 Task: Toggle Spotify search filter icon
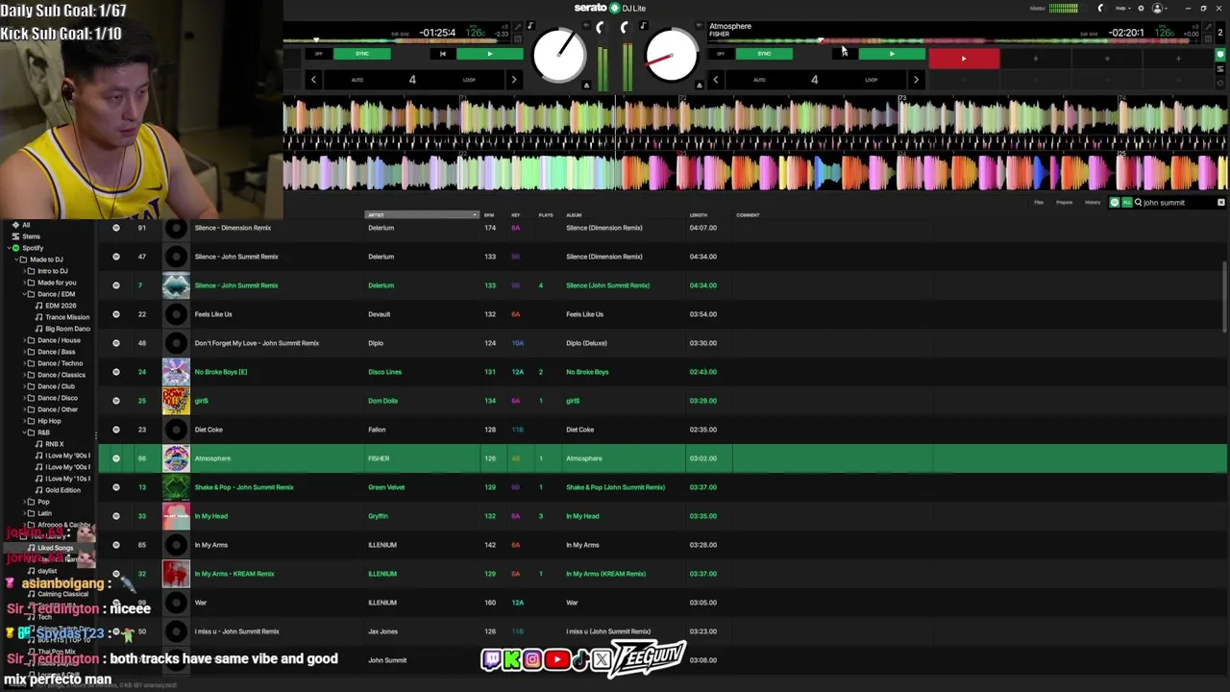coord(1115,203)
